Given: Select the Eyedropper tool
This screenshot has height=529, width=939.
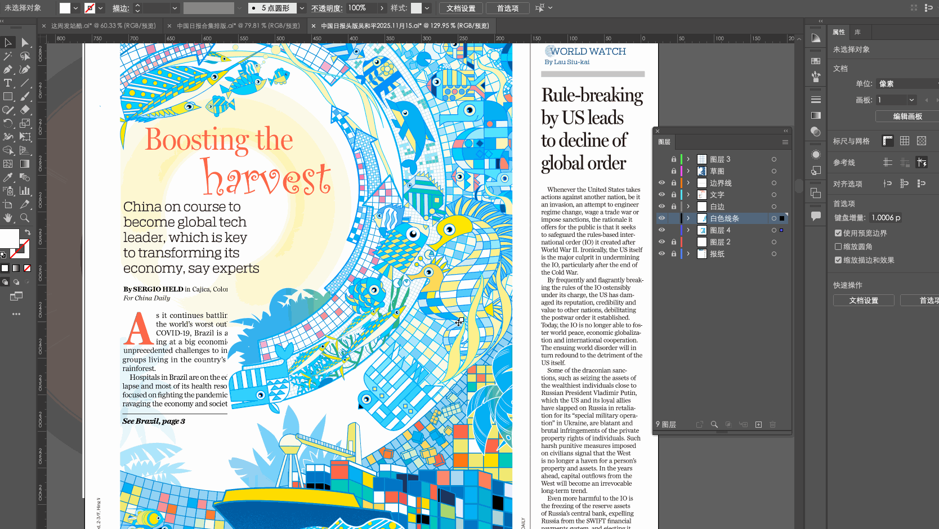Looking at the screenshot, I should 8,177.
